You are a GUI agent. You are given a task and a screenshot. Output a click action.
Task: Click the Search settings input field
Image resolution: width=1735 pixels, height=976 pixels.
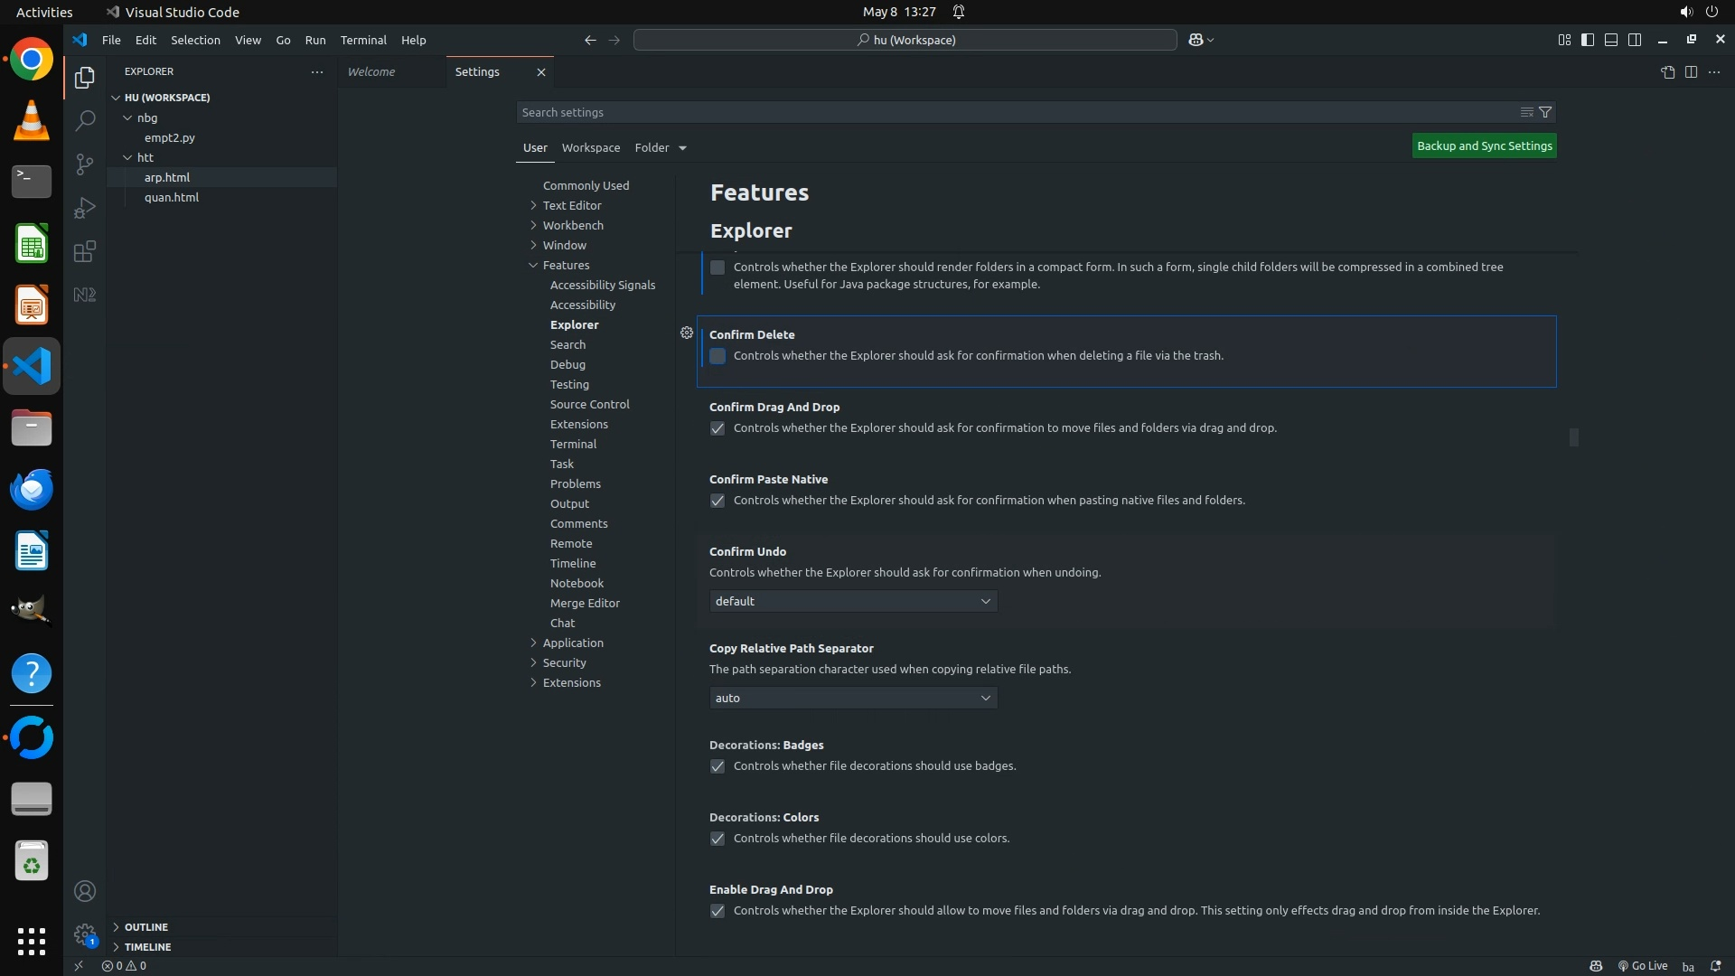(1012, 112)
